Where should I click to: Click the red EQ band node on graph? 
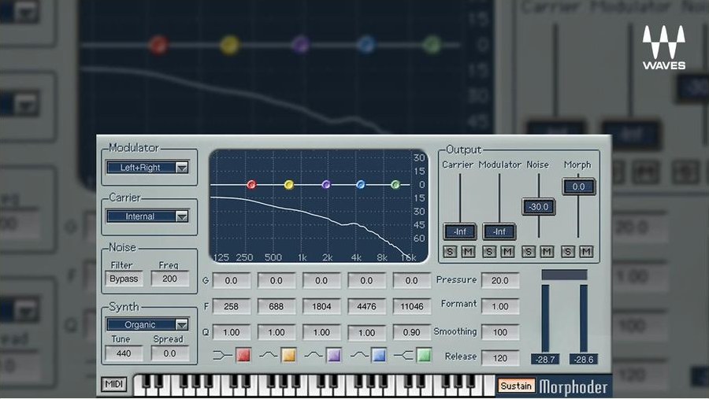[251, 184]
